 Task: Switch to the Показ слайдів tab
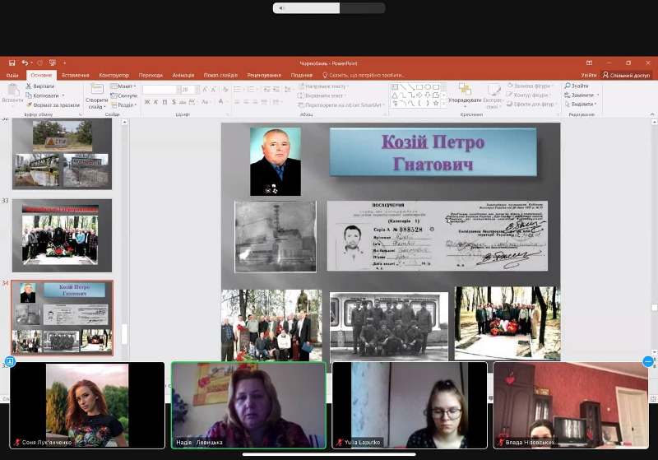click(x=220, y=75)
